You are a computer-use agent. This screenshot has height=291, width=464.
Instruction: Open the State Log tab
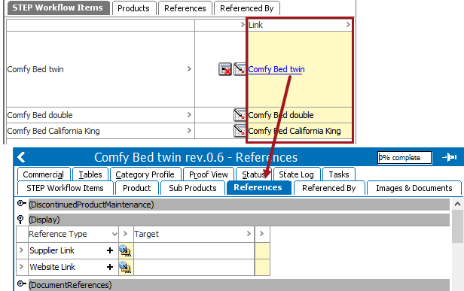click(296, 174)
